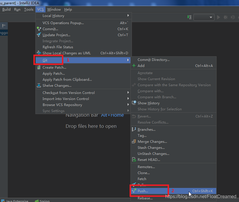Open the Window menu

pos(54,9)
